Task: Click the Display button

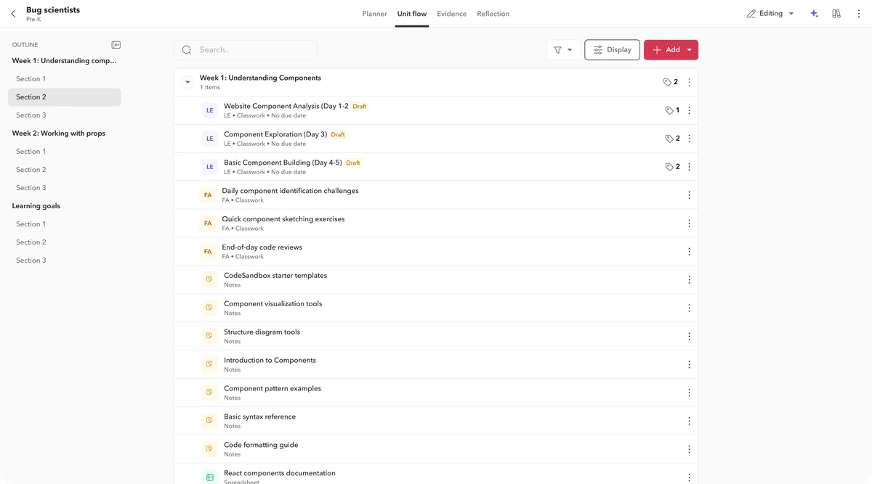Action: click(612, 50)
